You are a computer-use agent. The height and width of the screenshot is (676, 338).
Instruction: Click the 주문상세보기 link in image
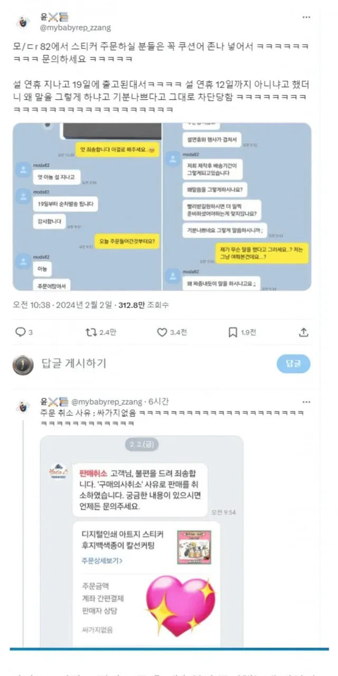click(102, 560)
